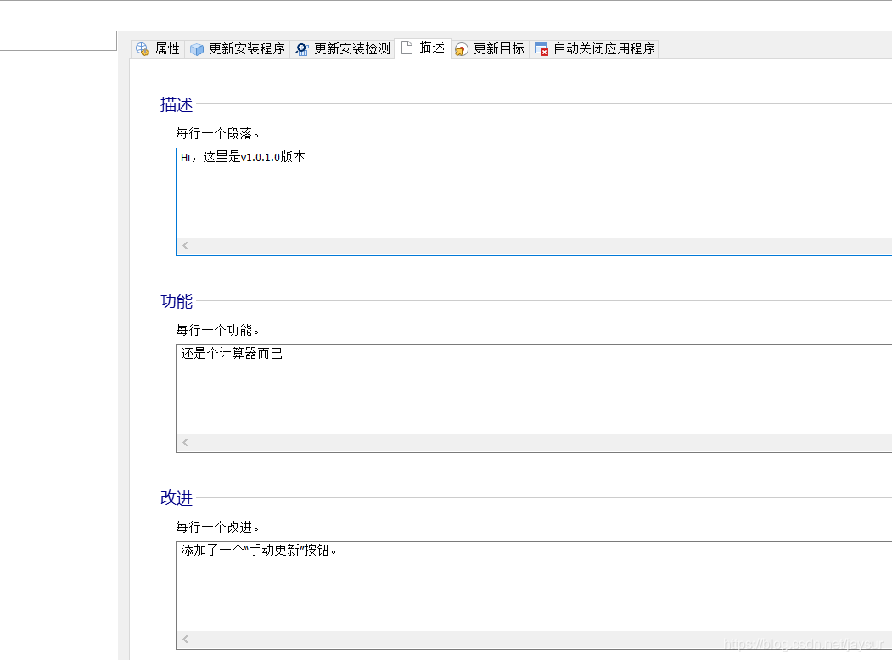Click the label '每行一个功能。'
This screenshot has height=660, width=892.
coord(218,330)
